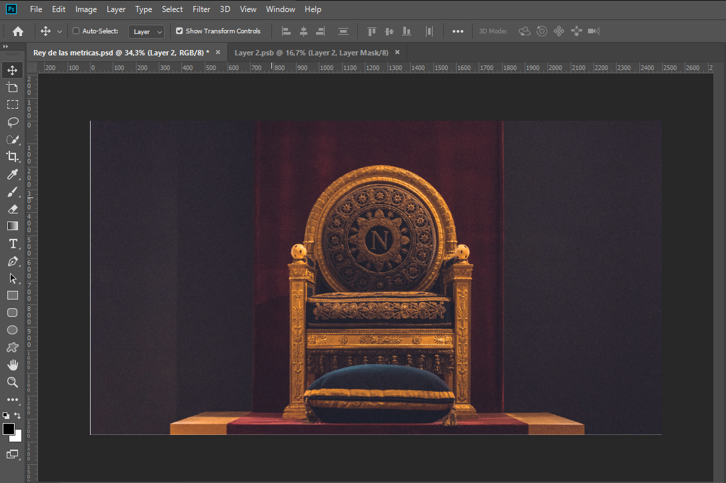
Task: Pick the Eraser tool
Action: tap(13, 209)
